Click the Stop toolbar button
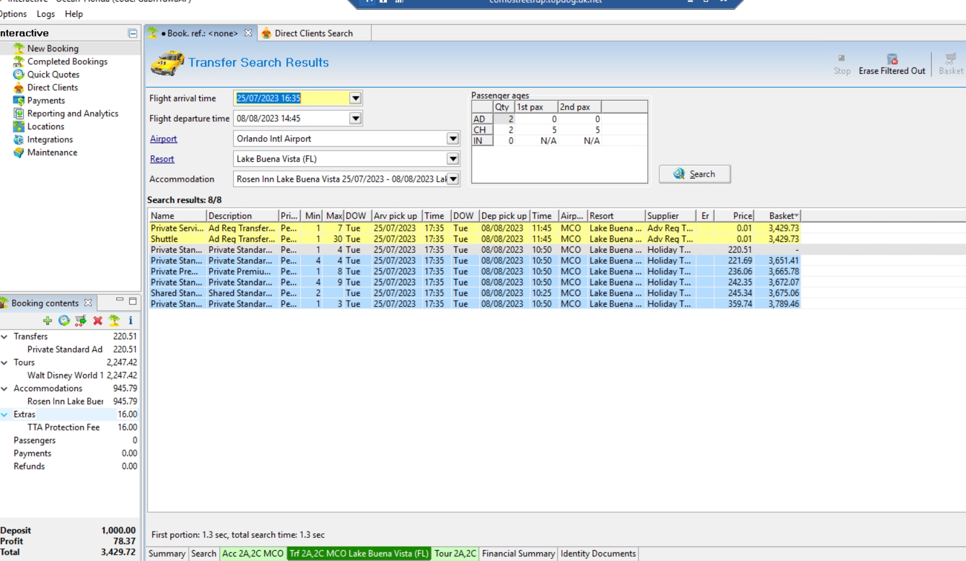This screenshot has width=966, height=561. 842,63
